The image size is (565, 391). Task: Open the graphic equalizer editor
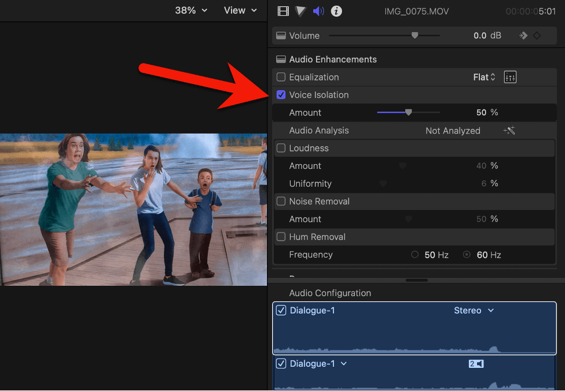(x=509, y=76)
